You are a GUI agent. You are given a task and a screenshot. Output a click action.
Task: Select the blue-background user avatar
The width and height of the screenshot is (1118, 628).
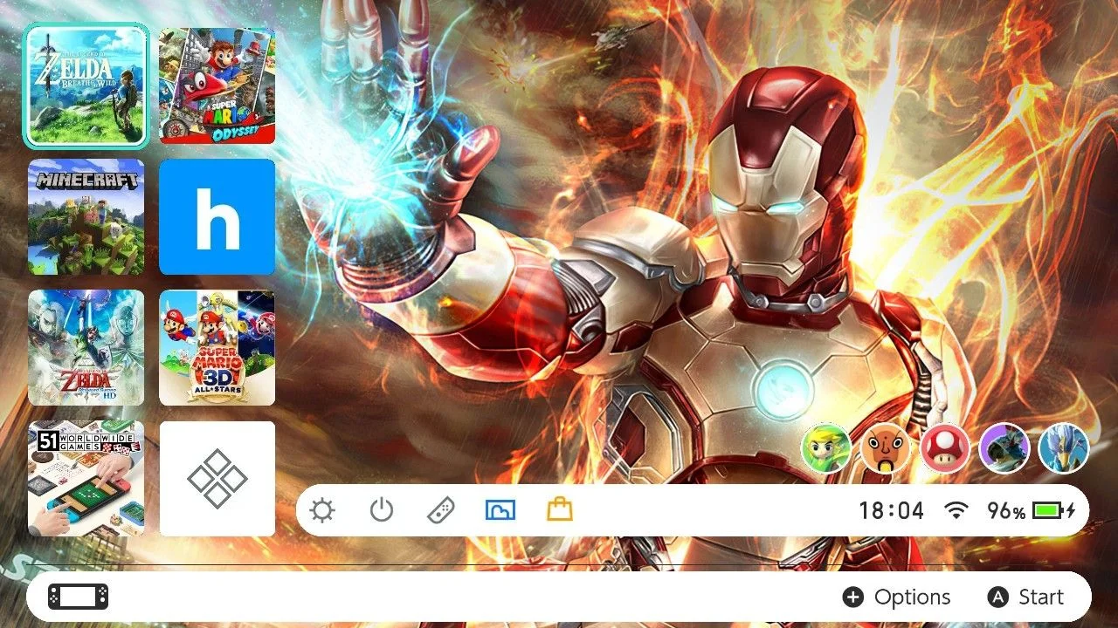click(x=1064, y=448)
